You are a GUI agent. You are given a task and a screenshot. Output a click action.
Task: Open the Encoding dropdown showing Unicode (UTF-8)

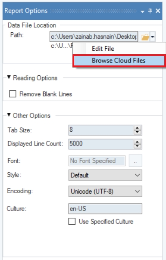point(105,191)
